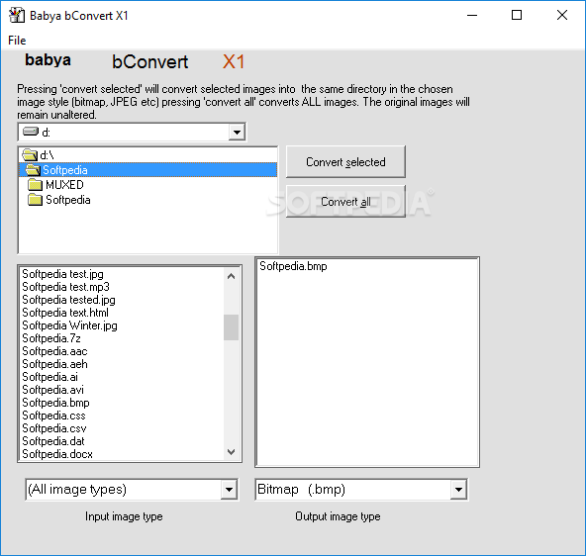The width and height of the screenshot is (586, 556).
Task: Maximize the Babya bConvert window
Action: (517, 15)
